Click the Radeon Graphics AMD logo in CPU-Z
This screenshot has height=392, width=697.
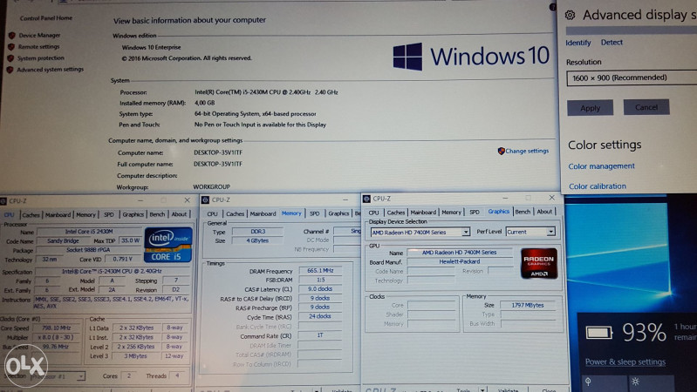tap(539, 263)
